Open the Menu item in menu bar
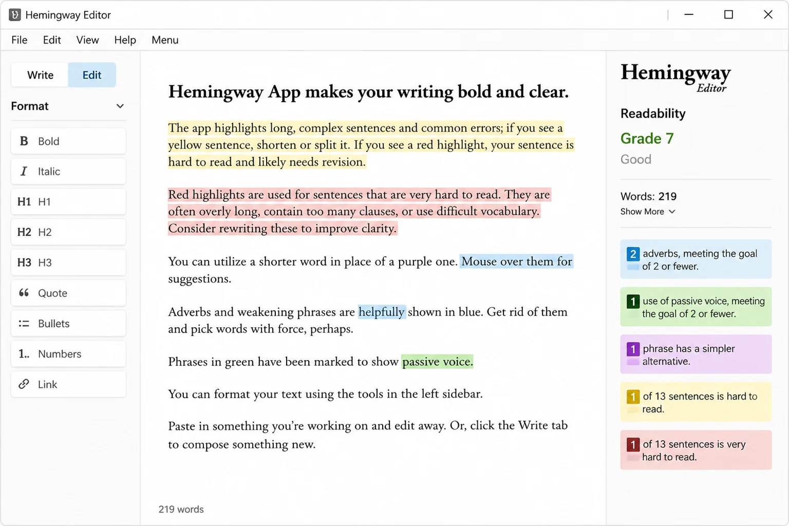The height and width of the screenshot is (526, 789). [x=165, y=40]
